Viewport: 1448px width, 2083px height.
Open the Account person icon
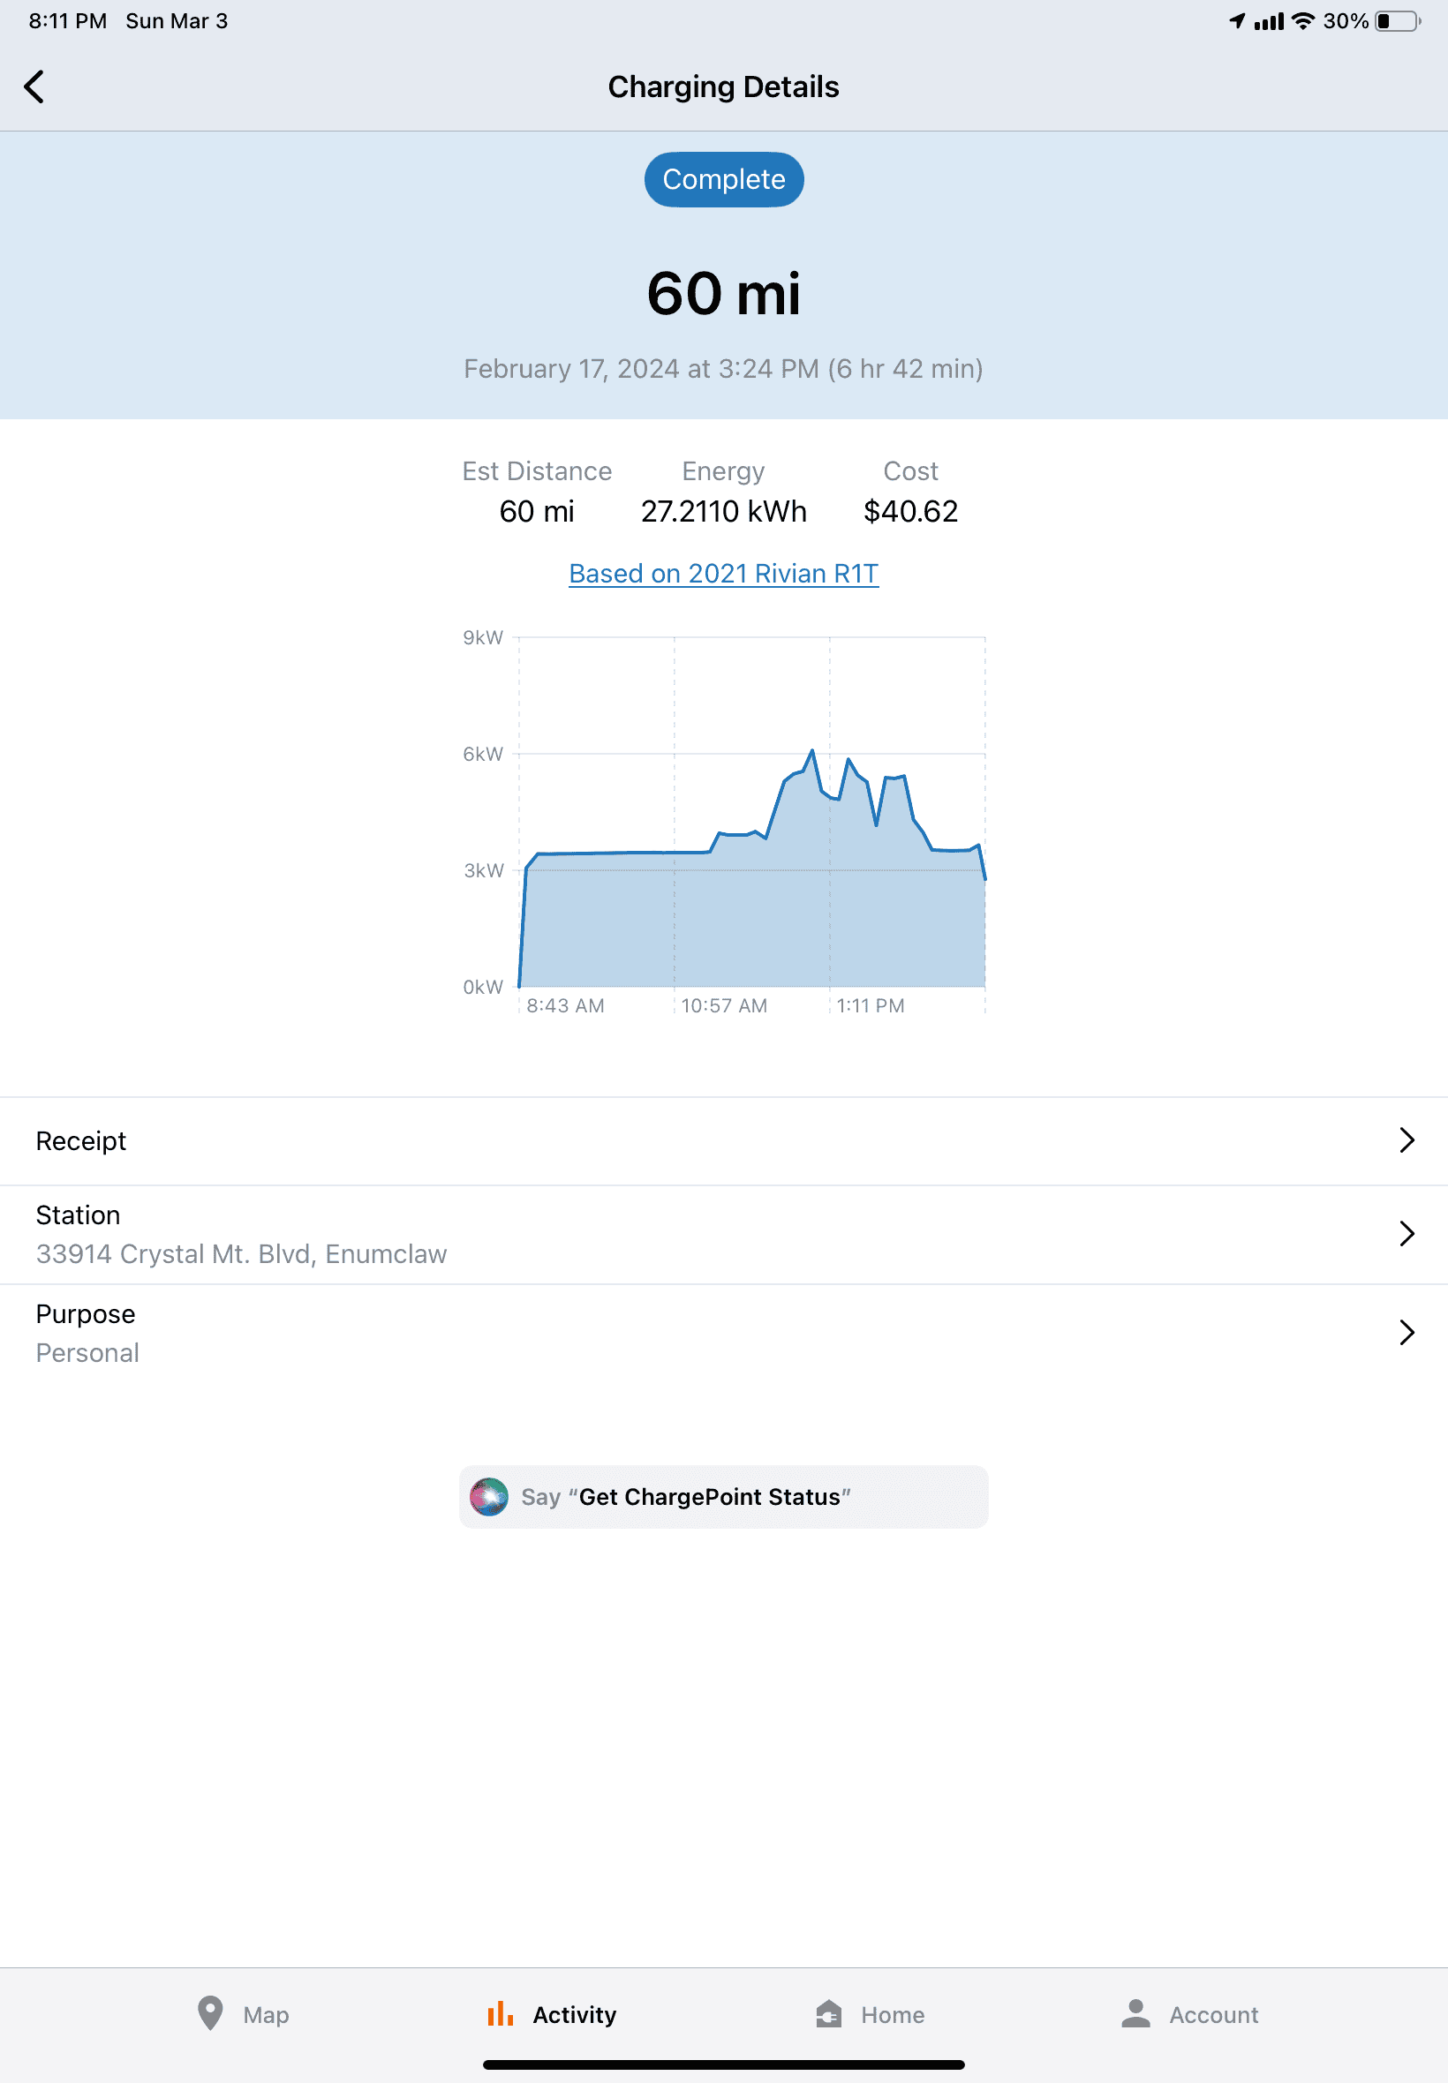pyautogui.click(x=1136, y=2014)
